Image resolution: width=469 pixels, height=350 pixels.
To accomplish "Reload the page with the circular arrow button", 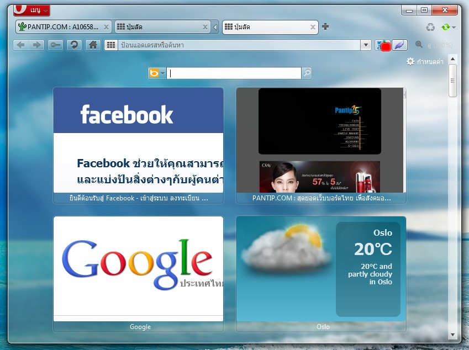I will 74,45.
